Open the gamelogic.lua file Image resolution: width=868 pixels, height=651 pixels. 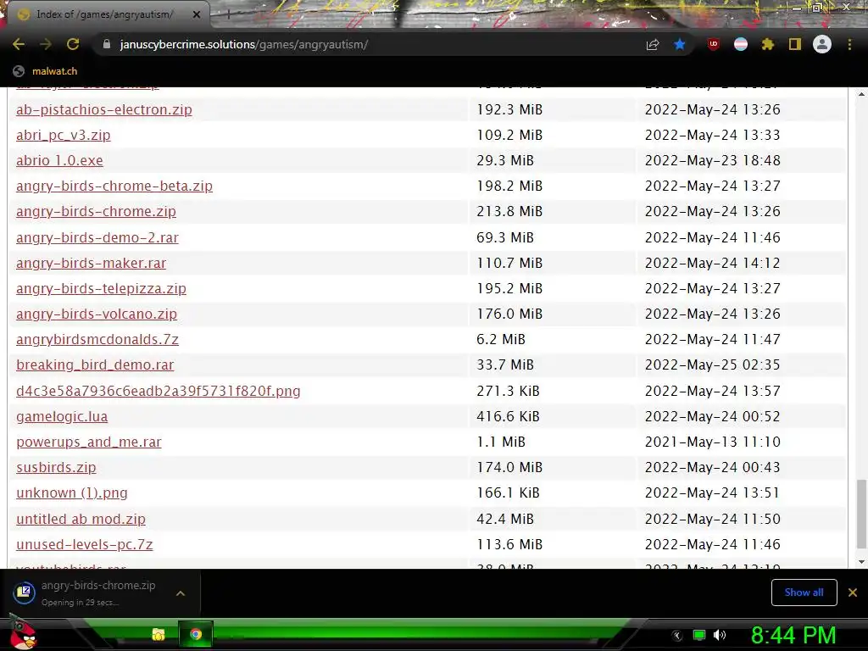(61, 416)
